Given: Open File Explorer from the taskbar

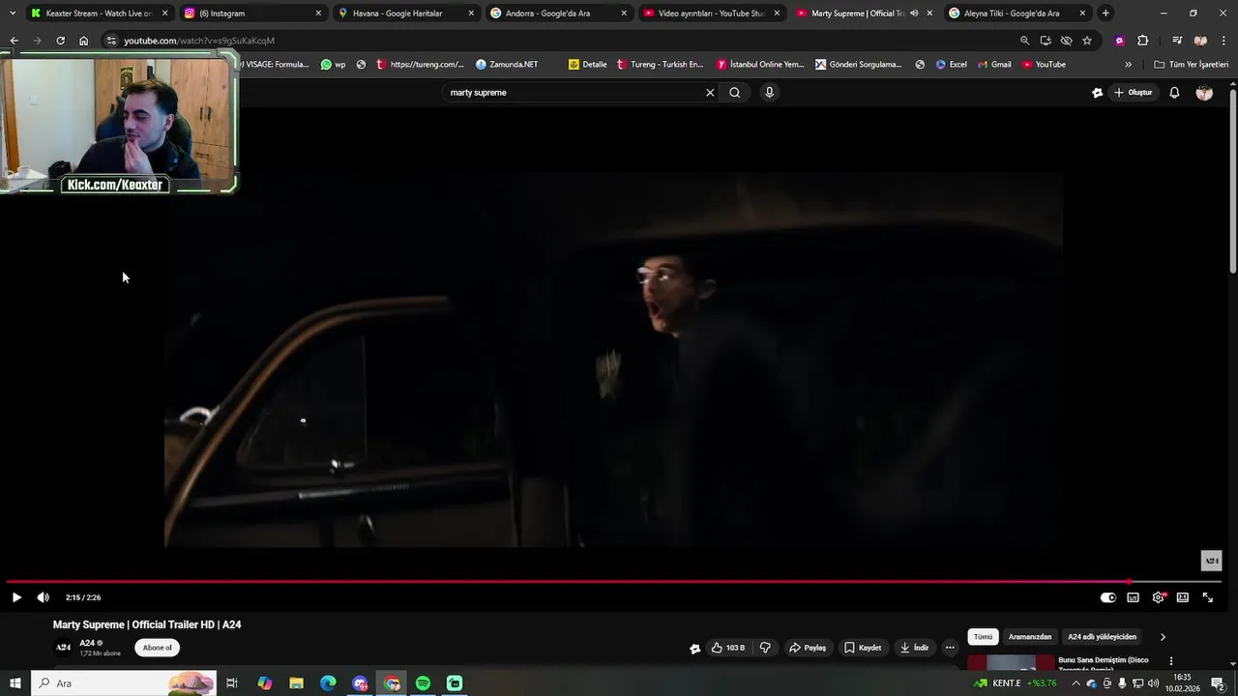Looking at the screenshot, I should click(x=296, y=683).
